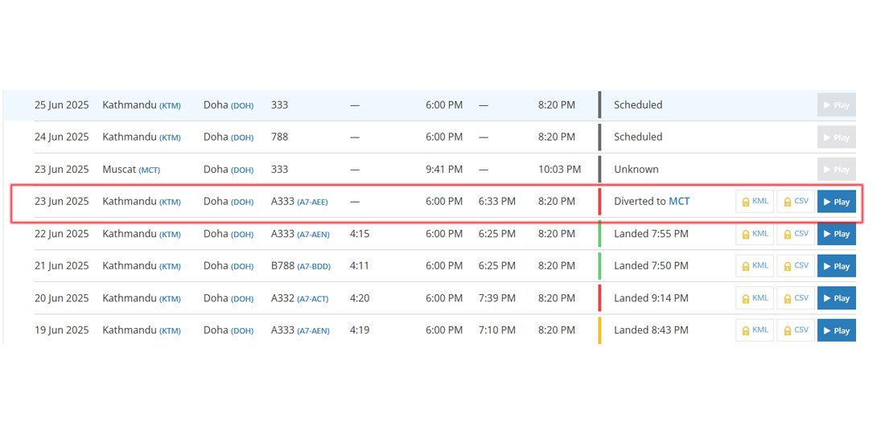The image size is (885, 434).
Task: Select the 10:03 PM arrival time
Action: click(x=559, y=169)
